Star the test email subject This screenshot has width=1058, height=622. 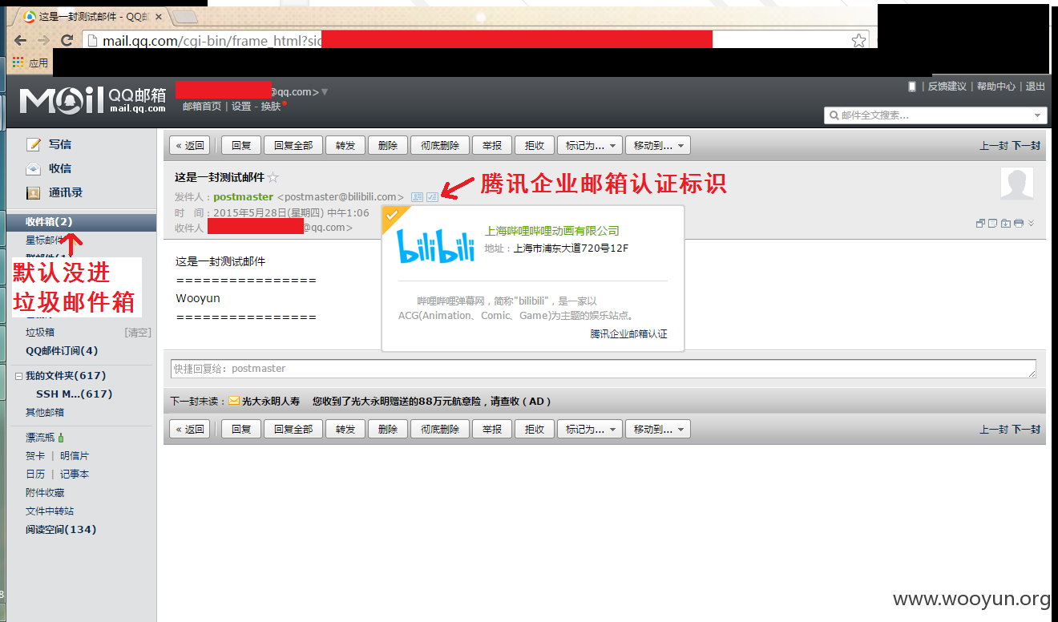(x=273, y=178)
